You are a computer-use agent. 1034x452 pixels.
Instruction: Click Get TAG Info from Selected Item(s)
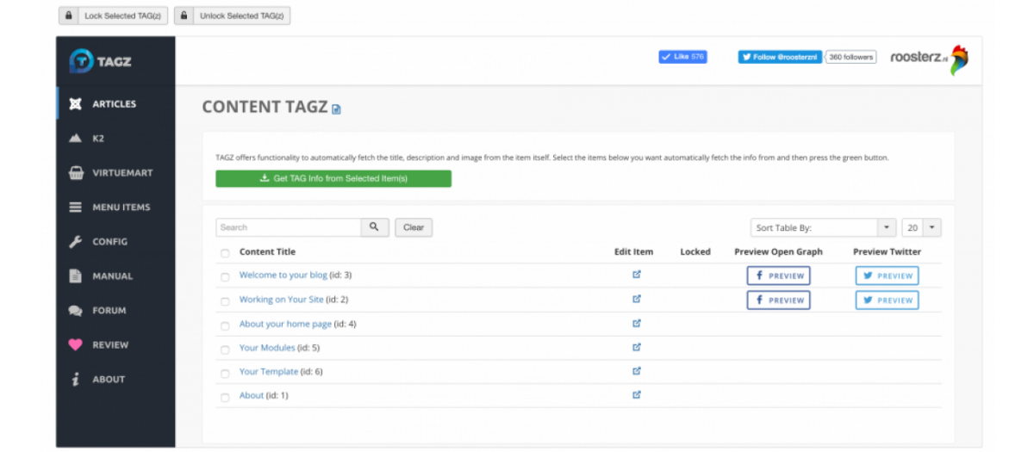point(333,178)
